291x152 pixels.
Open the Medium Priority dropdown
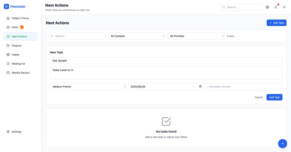88,87
